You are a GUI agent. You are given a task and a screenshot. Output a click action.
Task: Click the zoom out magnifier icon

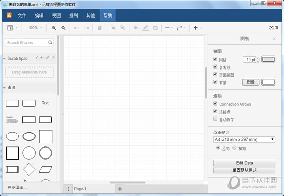pos(63,28)
